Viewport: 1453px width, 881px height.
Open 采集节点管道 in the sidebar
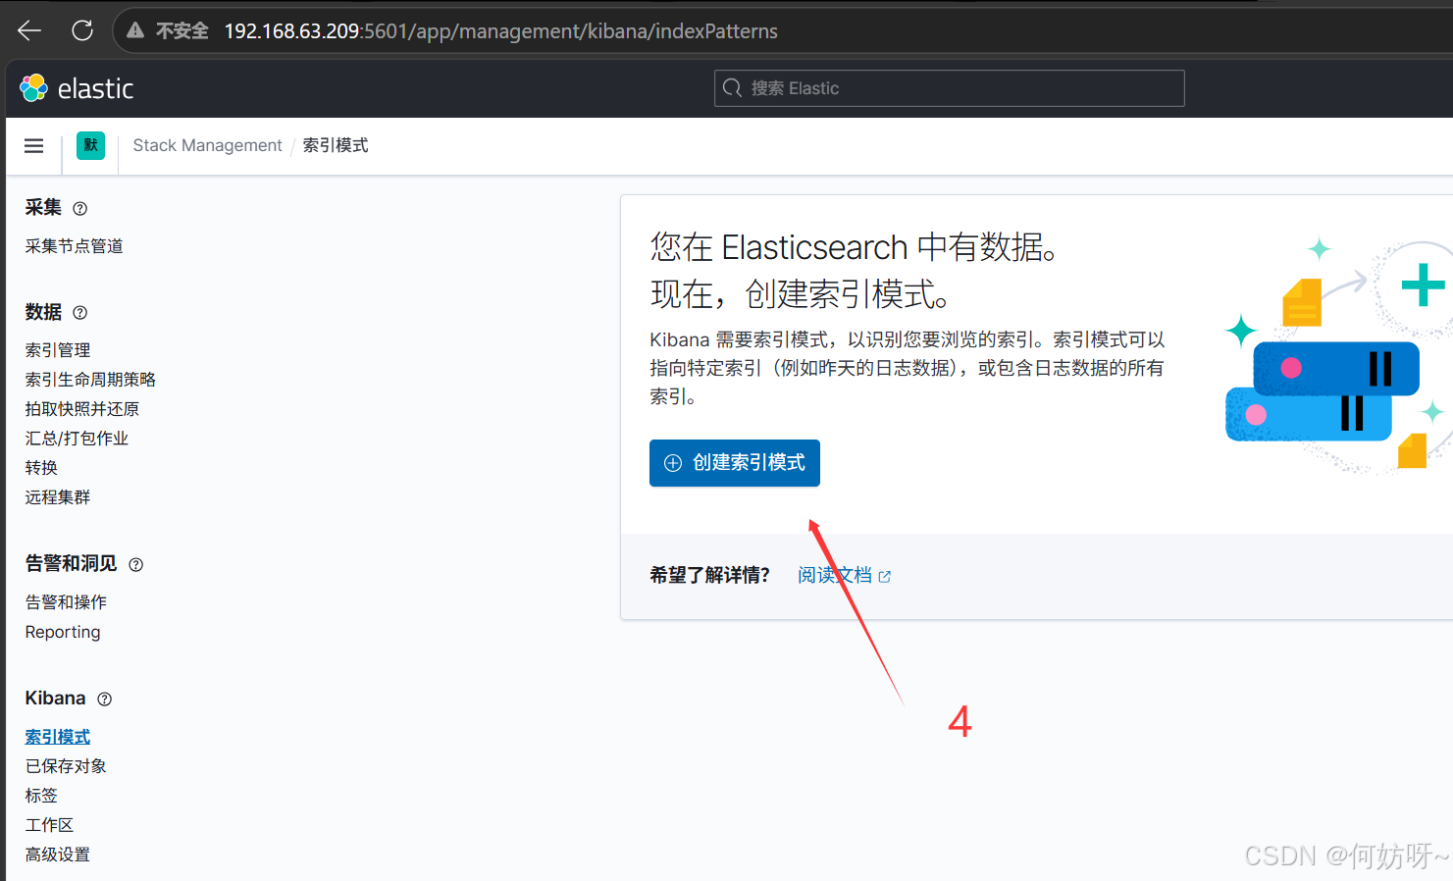coord(75,246)
